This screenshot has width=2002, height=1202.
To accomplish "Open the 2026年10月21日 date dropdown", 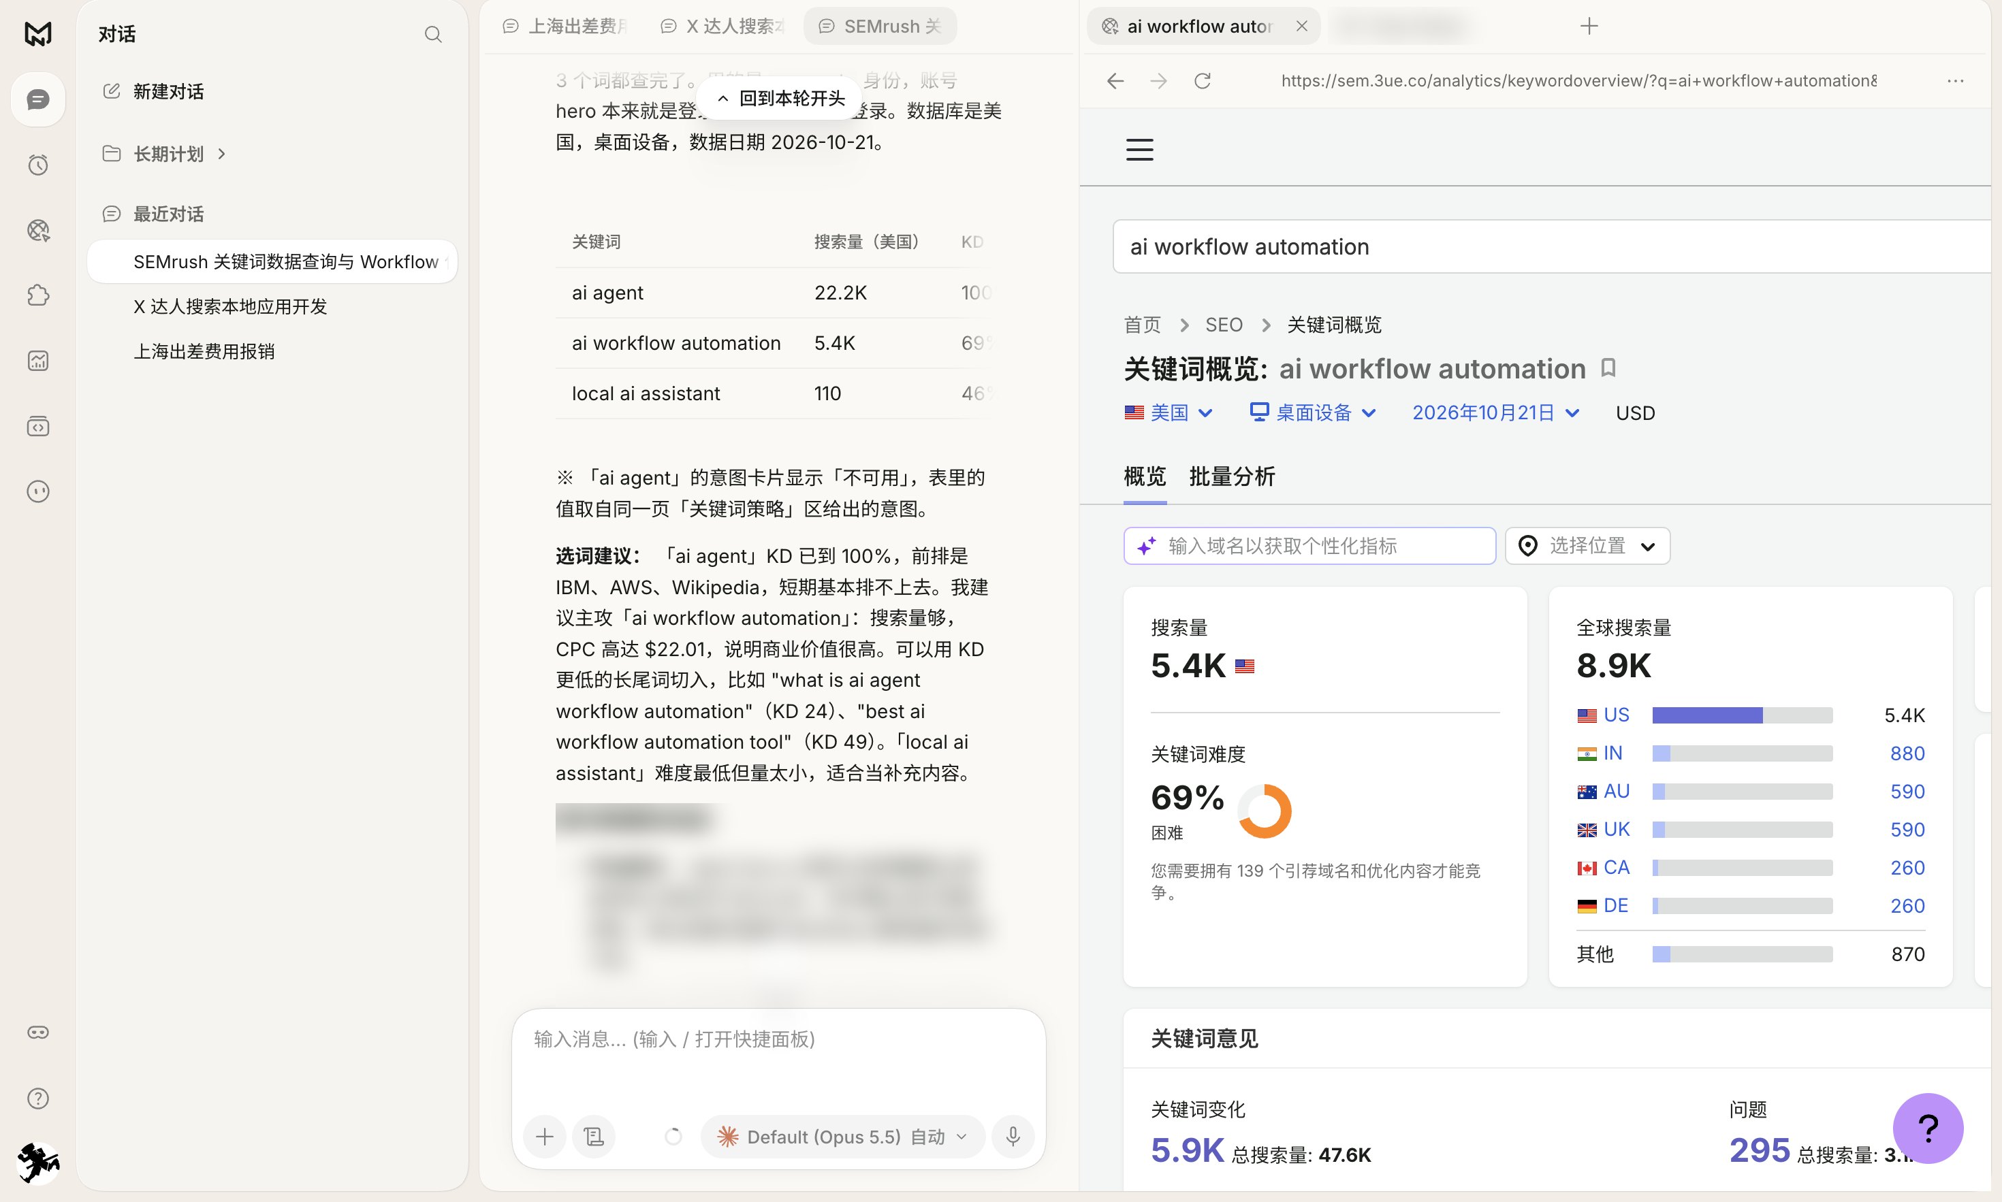I will point(1495,413).
